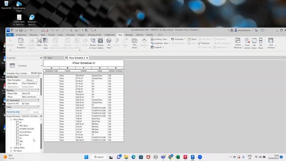This screenshot has width=286, height=161.
Task: Close the Floor Schedule 3 tab
Action: (87, 58)
